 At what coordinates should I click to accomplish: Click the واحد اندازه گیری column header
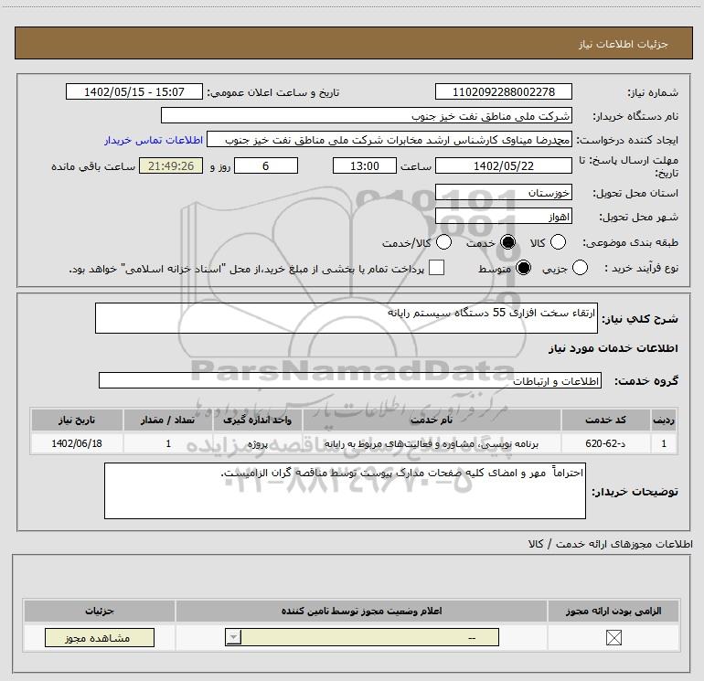click(257, 420)
